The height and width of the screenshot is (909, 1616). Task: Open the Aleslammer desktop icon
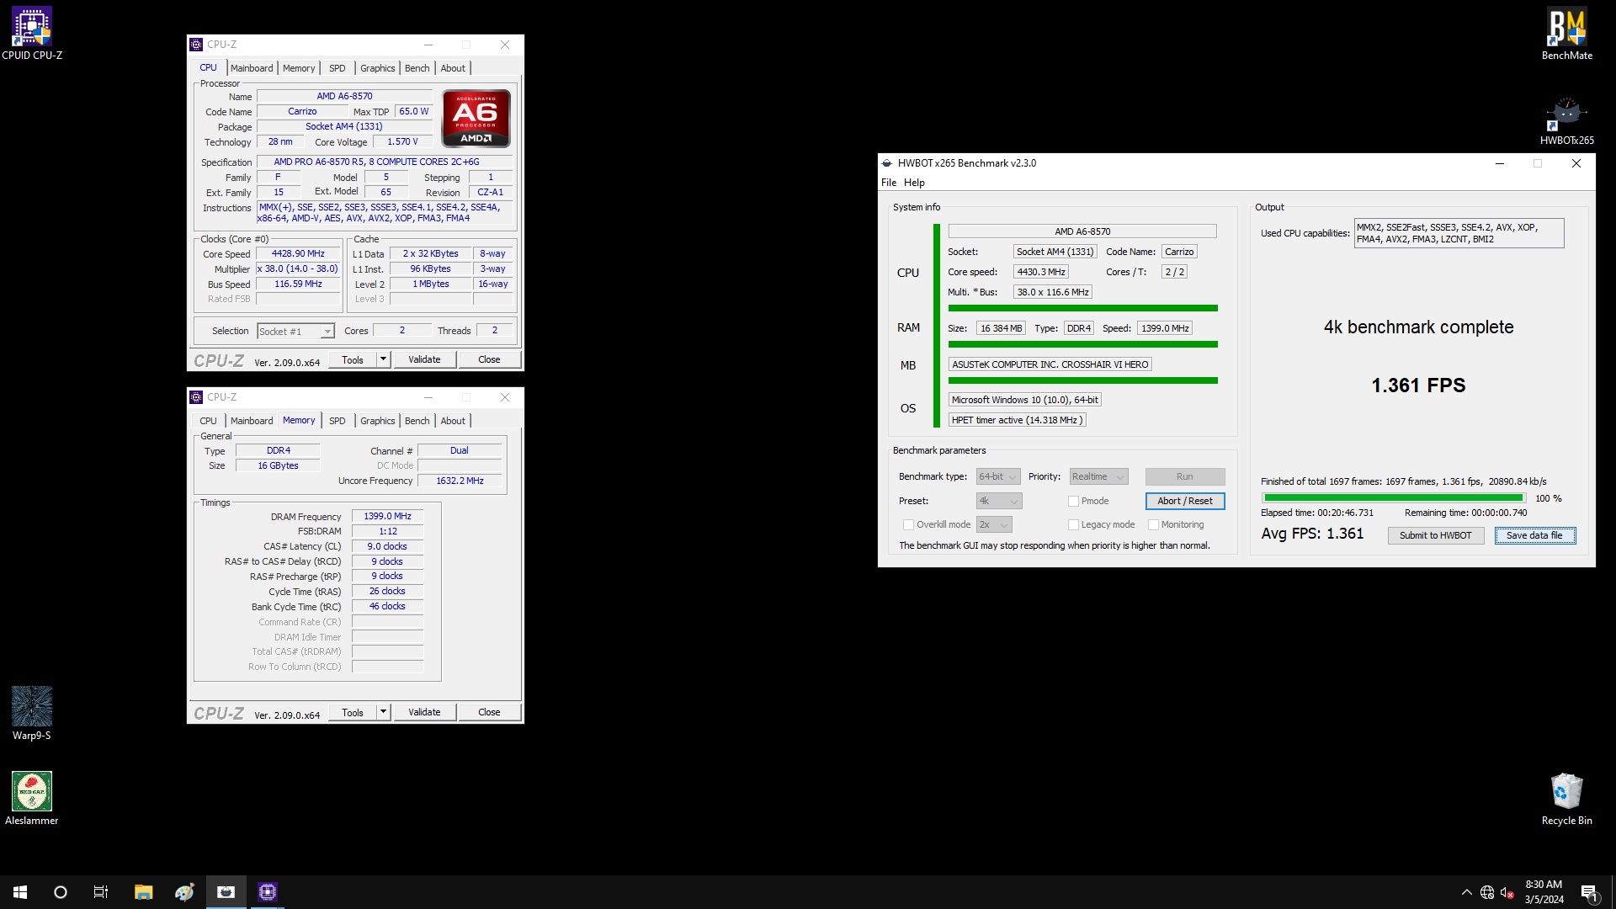click(x=32, y=799)
